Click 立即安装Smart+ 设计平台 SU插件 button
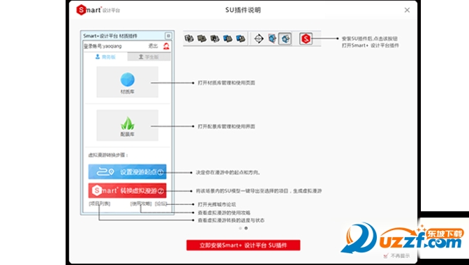Image resolution: width=469 pixels, height=265 pixels. point(243,245)
